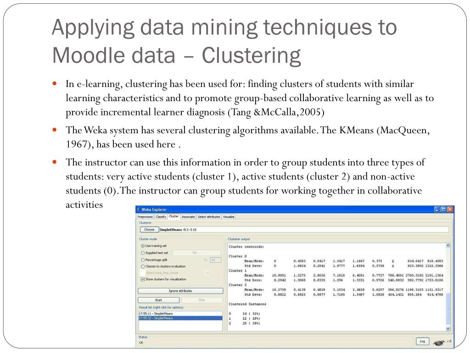Click the Stop button

click(202, 300)
